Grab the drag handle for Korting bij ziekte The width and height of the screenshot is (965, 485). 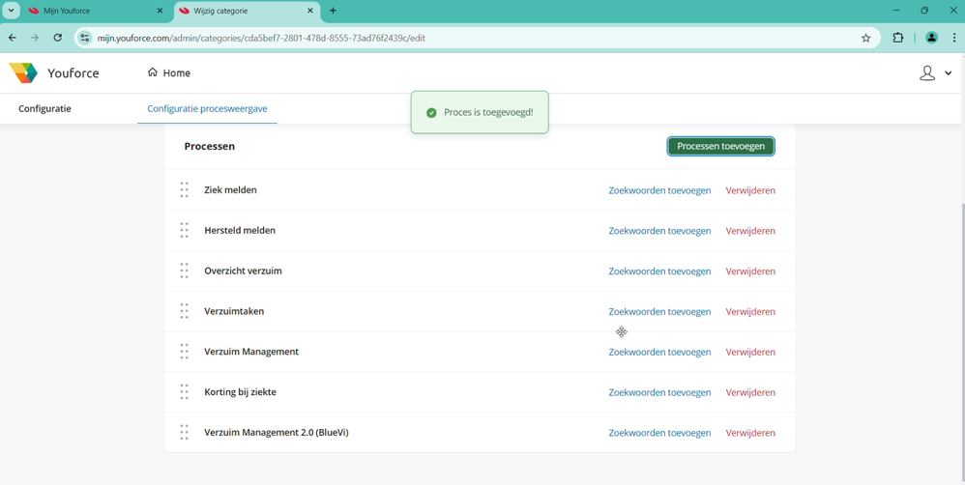tap(184, 392)
